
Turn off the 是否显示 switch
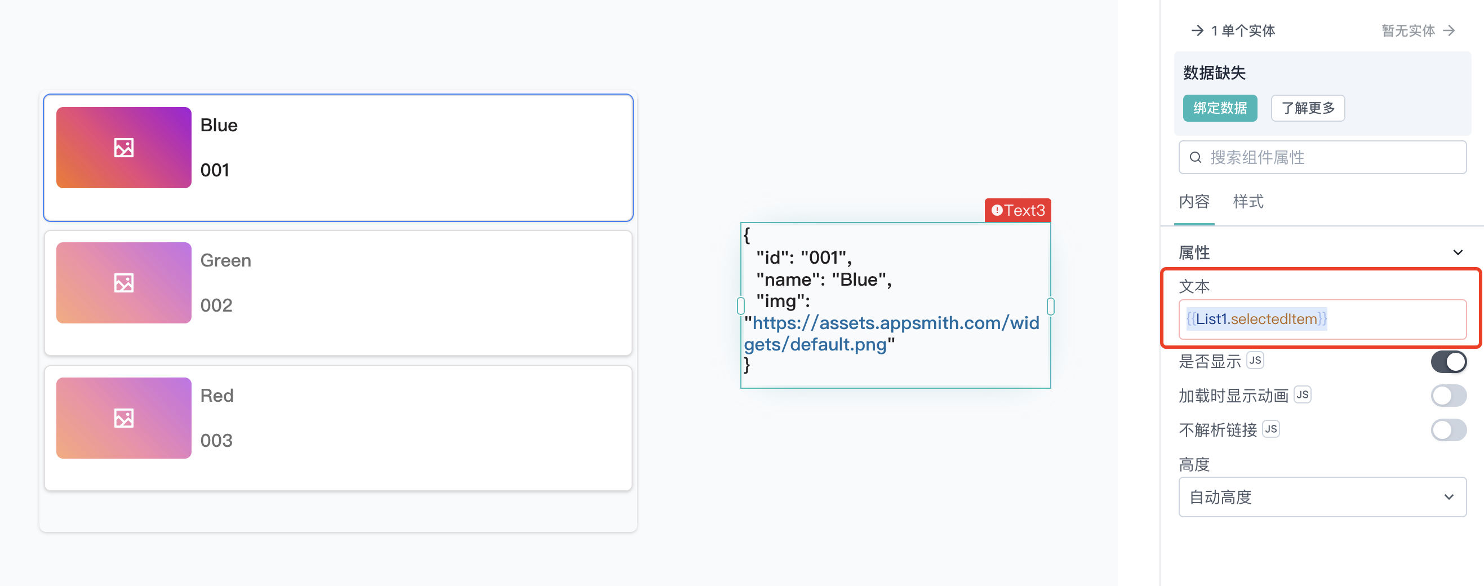point(1449,362)
